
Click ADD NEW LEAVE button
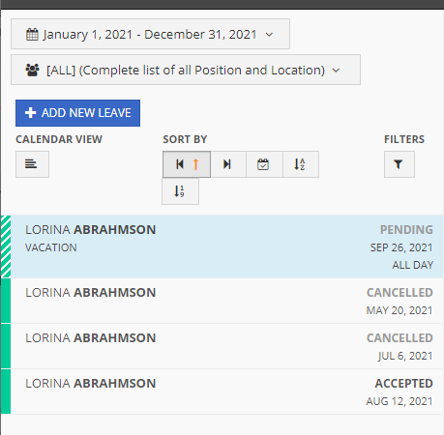click(x=77, y=113)
